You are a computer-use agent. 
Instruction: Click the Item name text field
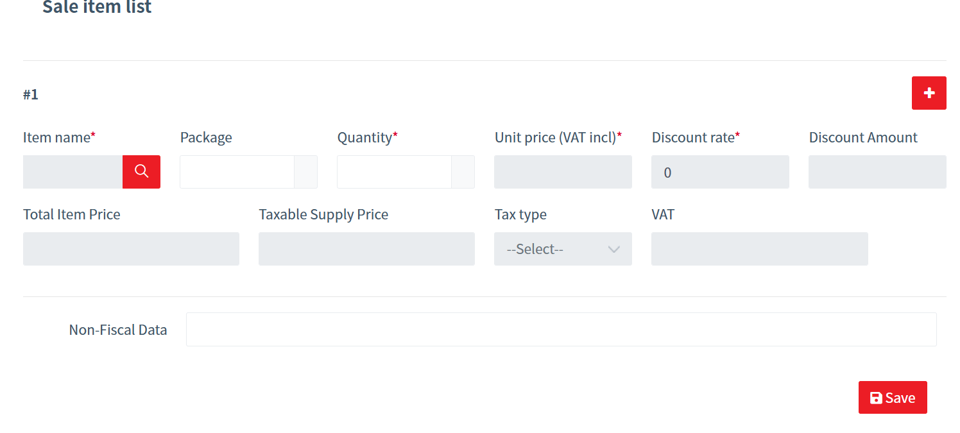point(73,172)
